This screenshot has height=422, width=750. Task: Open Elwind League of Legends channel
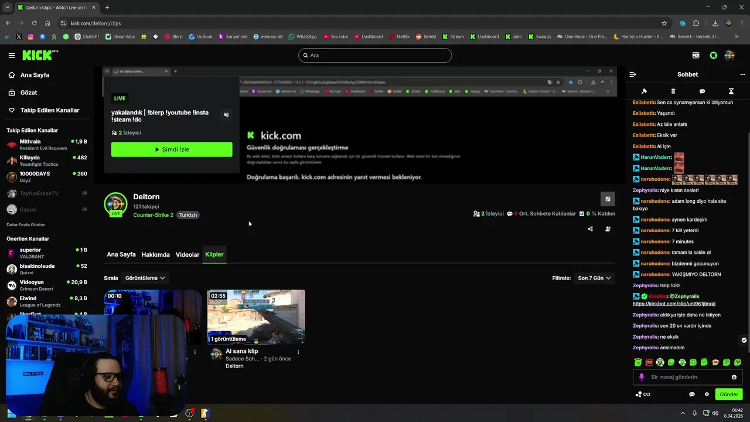[47, 301]
